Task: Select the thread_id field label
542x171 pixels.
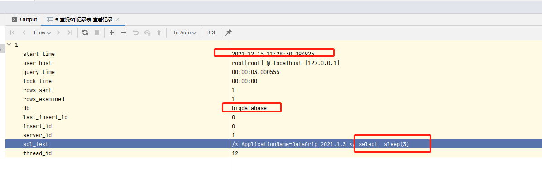Action: coord(37,153)
